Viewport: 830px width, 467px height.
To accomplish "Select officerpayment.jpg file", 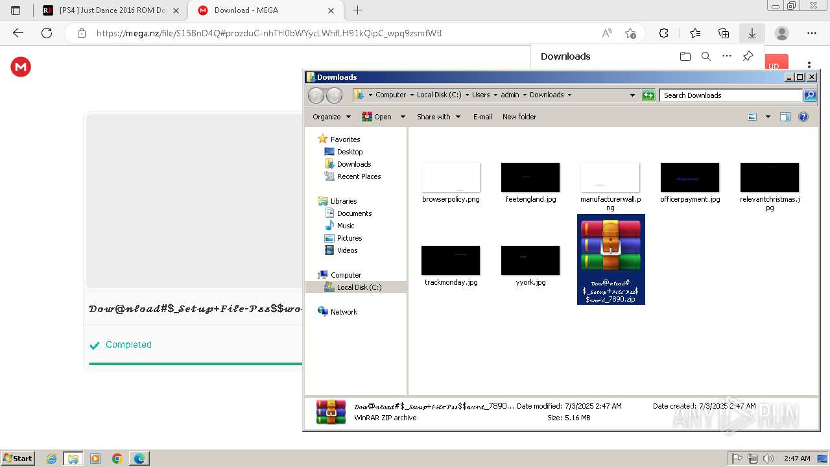I will point(690,183).
